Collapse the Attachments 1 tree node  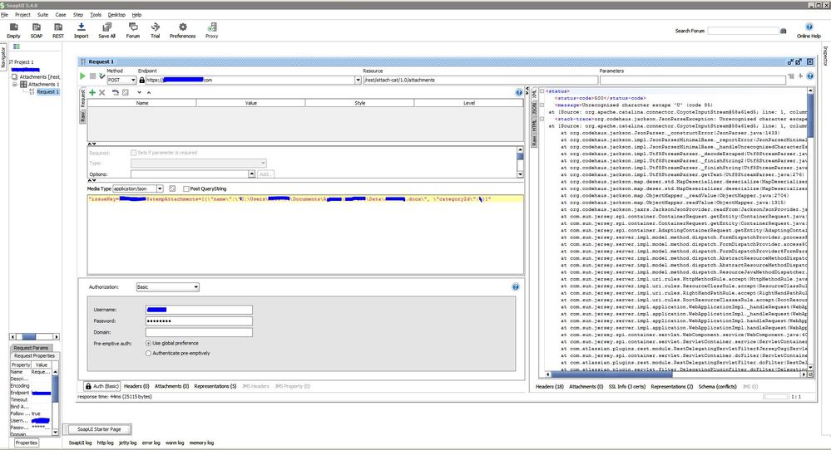tap(15, 84)
